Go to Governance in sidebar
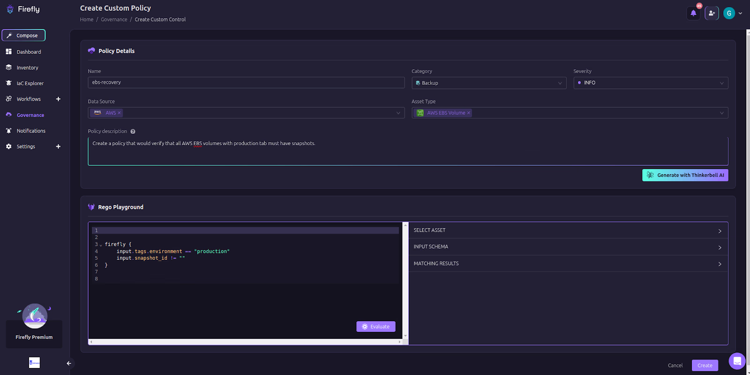This screenshot has width=750, height=375. (30, 115)
